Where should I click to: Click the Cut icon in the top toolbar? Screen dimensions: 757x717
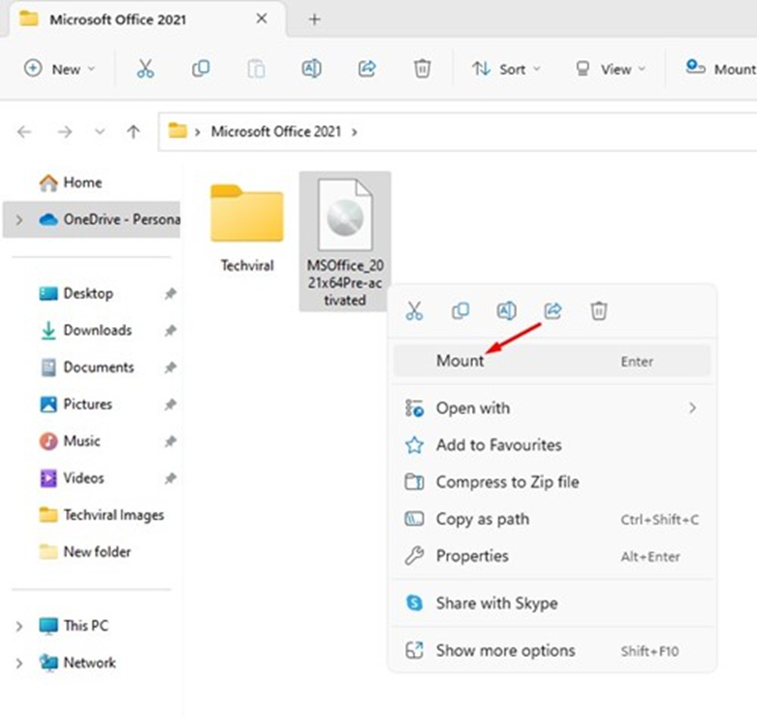(x=144, y=69)
